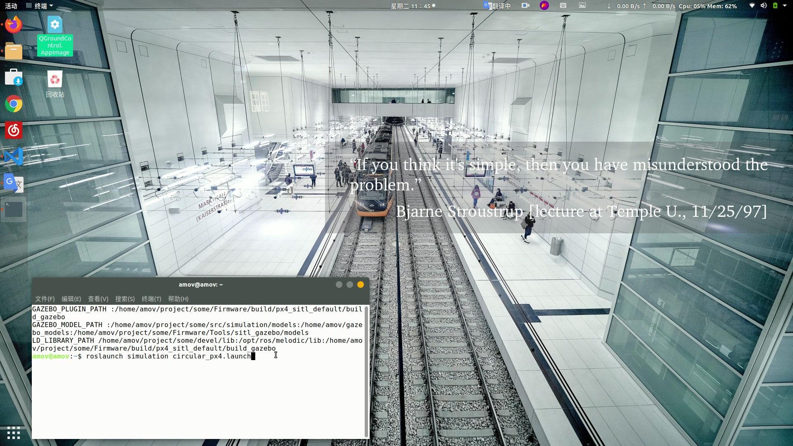Launch Google Chrome from the dock
The width and height of the screenshot is (793, 446).
tap(14, 104)
